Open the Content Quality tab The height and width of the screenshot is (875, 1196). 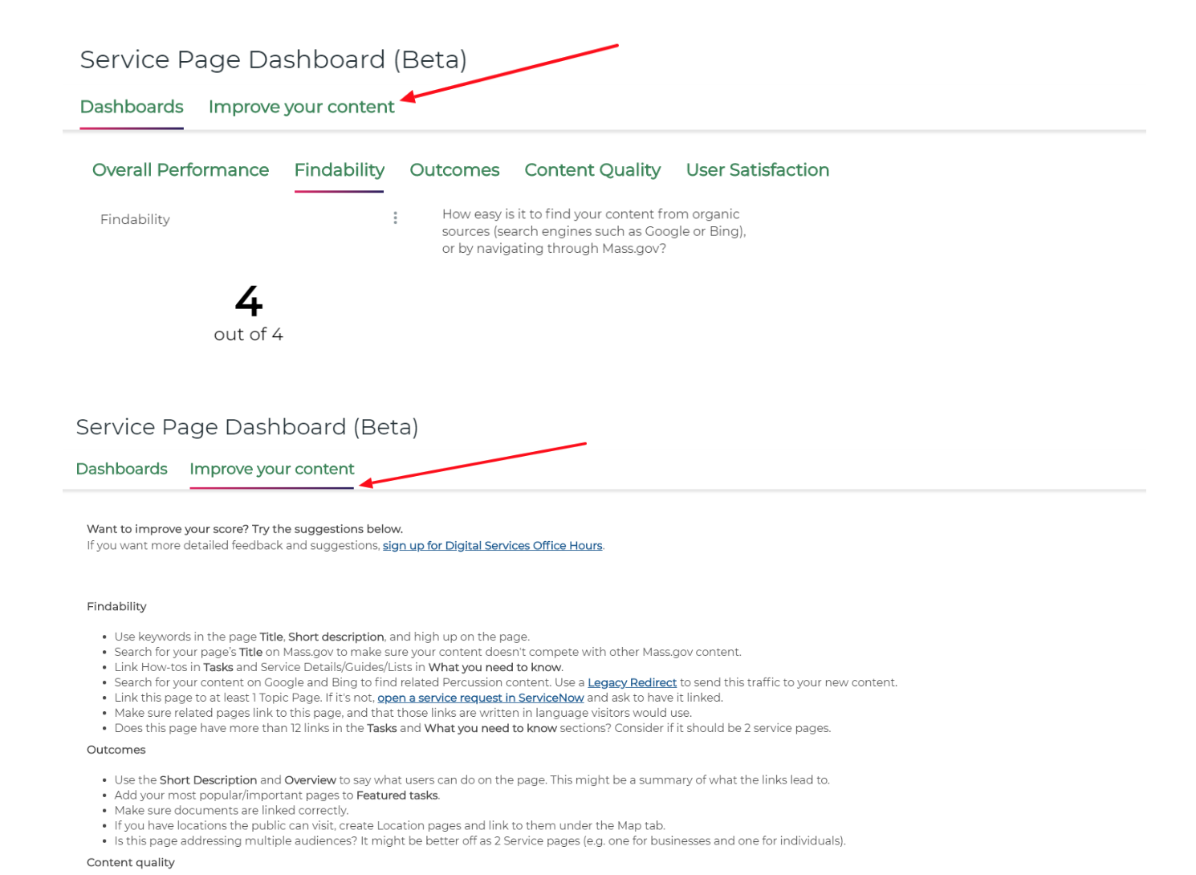[x=592, y=169]
